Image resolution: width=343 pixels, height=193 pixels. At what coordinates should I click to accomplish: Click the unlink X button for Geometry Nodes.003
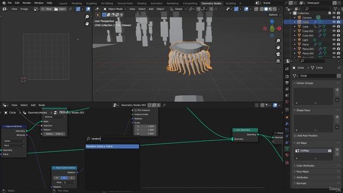point(159,105)
